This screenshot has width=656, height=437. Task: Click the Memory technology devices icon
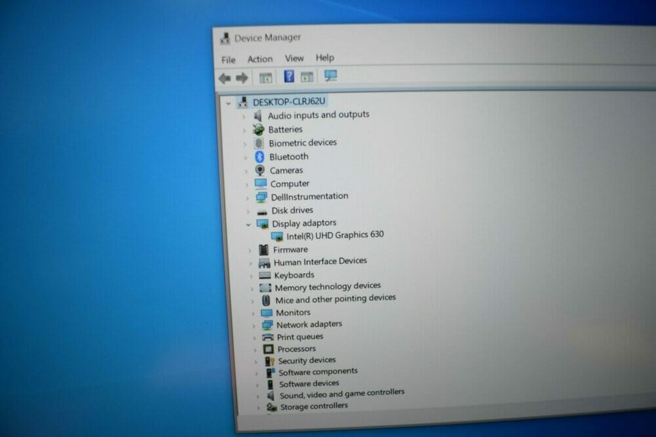coord(265,288)
